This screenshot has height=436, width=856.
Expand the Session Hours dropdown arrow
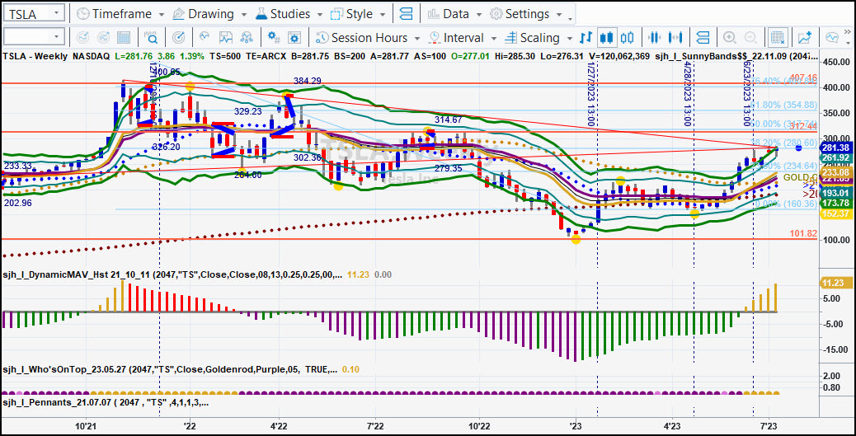pos(417,39)
